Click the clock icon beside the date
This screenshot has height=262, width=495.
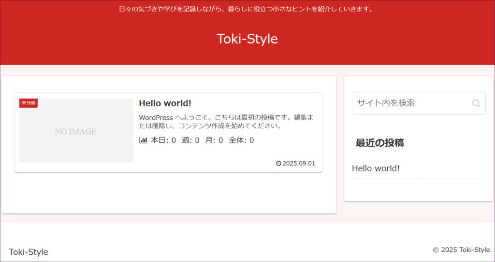[278, 164]
